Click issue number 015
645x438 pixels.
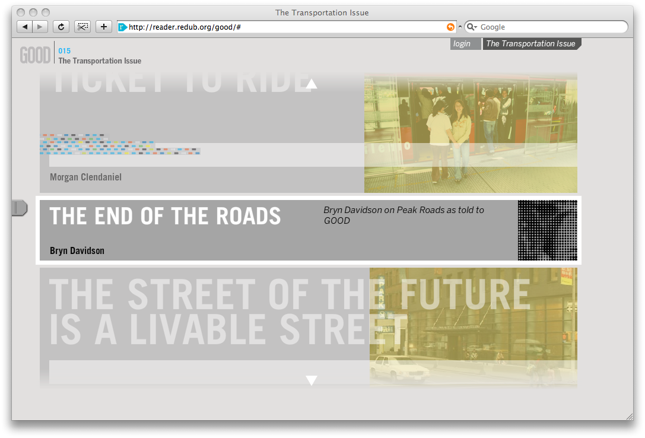[x=65, y=50]
